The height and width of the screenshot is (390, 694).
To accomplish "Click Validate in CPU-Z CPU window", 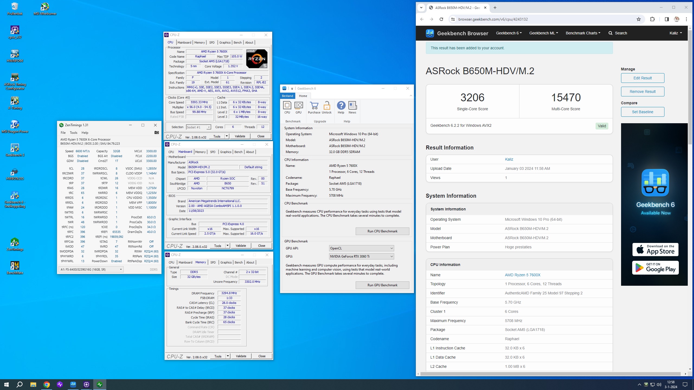I will tap(240, 136).
